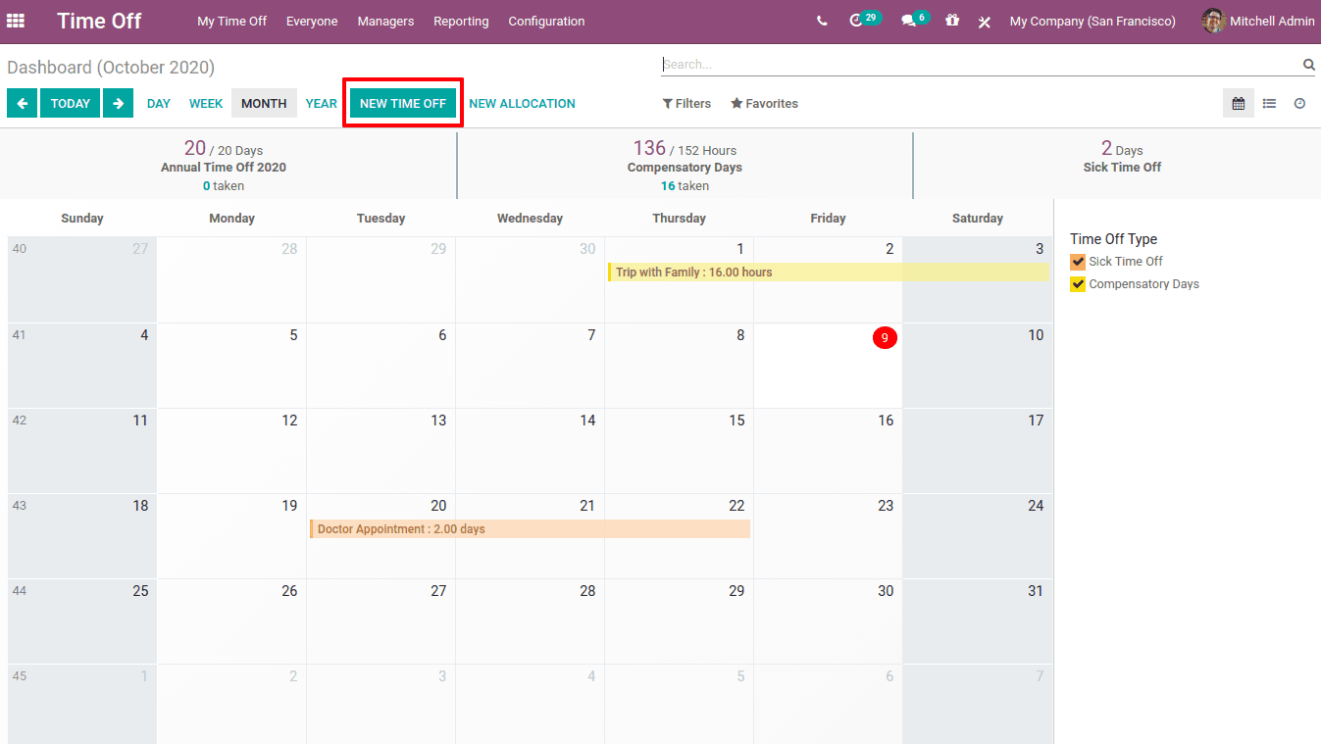Screen dimensions: 1321x744
Task: Select day 26 in calendar
Action: [289, 591]
